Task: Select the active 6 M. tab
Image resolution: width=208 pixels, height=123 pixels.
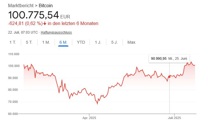Action: tap(63, 42)
